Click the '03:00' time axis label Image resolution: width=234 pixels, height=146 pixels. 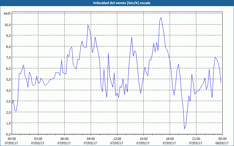click(38, 139)
